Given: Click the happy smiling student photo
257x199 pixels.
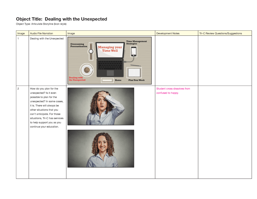Looking at the screenshot, I should [x=101, y=148].
